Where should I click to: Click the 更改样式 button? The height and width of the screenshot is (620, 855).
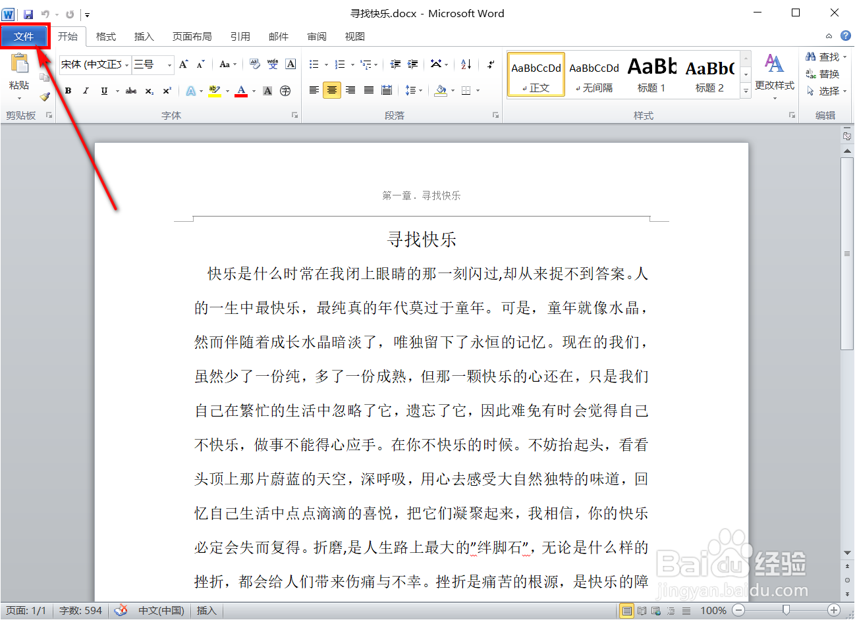(774, 74)
